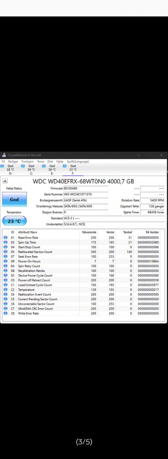Click the CrystalDiskInfo title bar icon
This screenshot has height=459, width=168.
(x=4, y=155)
